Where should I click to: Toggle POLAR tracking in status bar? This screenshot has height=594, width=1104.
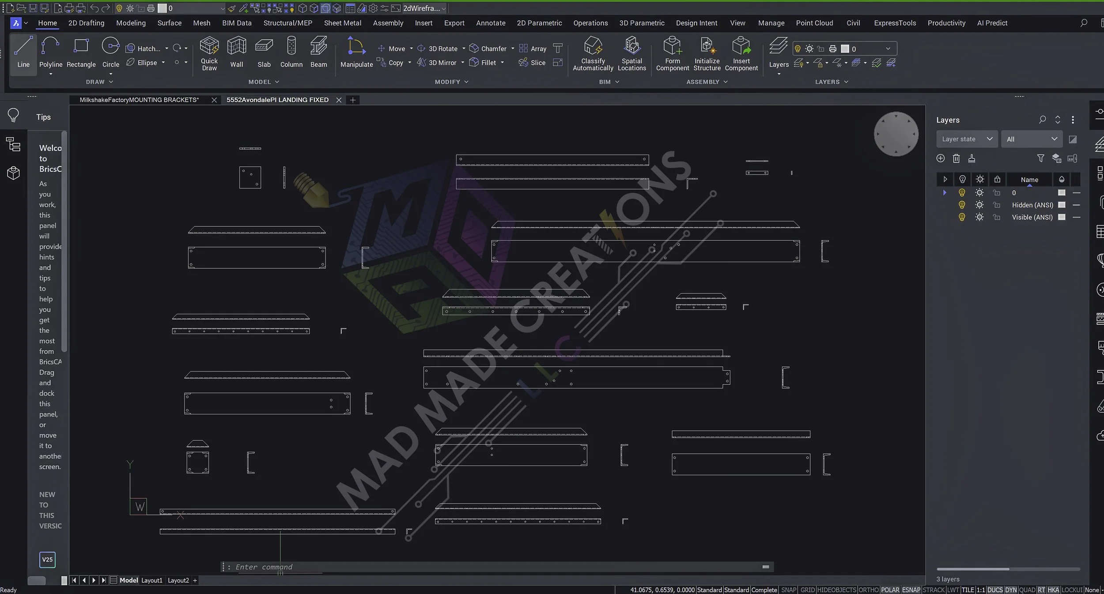[890, 590]
